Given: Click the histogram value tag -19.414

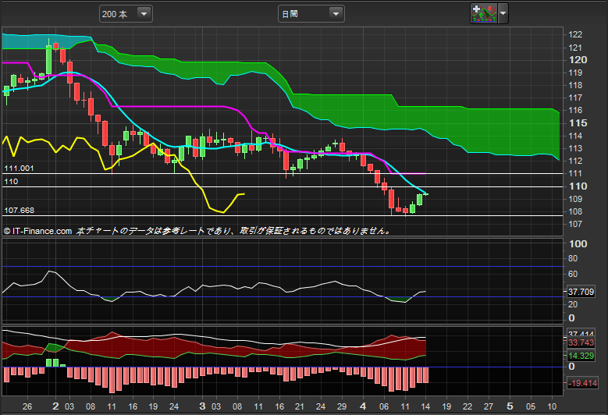Looking at the screenshot, I should [582, 383].
